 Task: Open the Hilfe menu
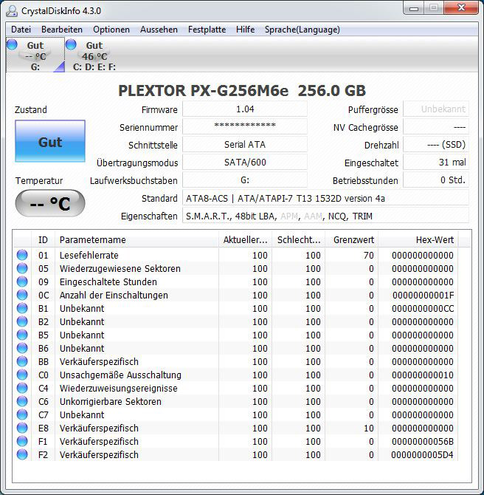pos(245,30)
